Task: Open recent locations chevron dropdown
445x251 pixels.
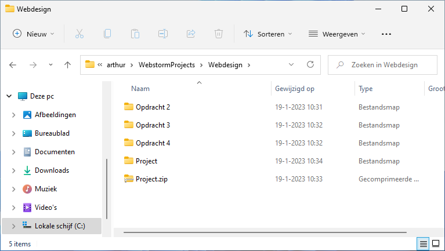Action: [x=50, y=65]
